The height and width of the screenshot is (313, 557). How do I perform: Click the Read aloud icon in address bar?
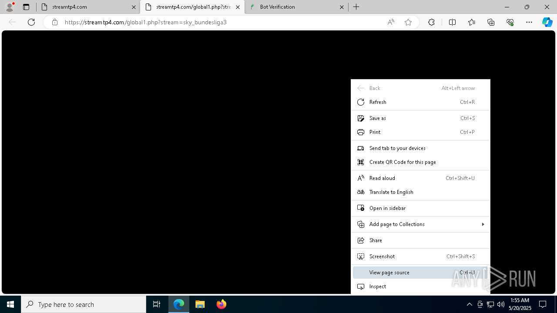[x=391, y=22]
